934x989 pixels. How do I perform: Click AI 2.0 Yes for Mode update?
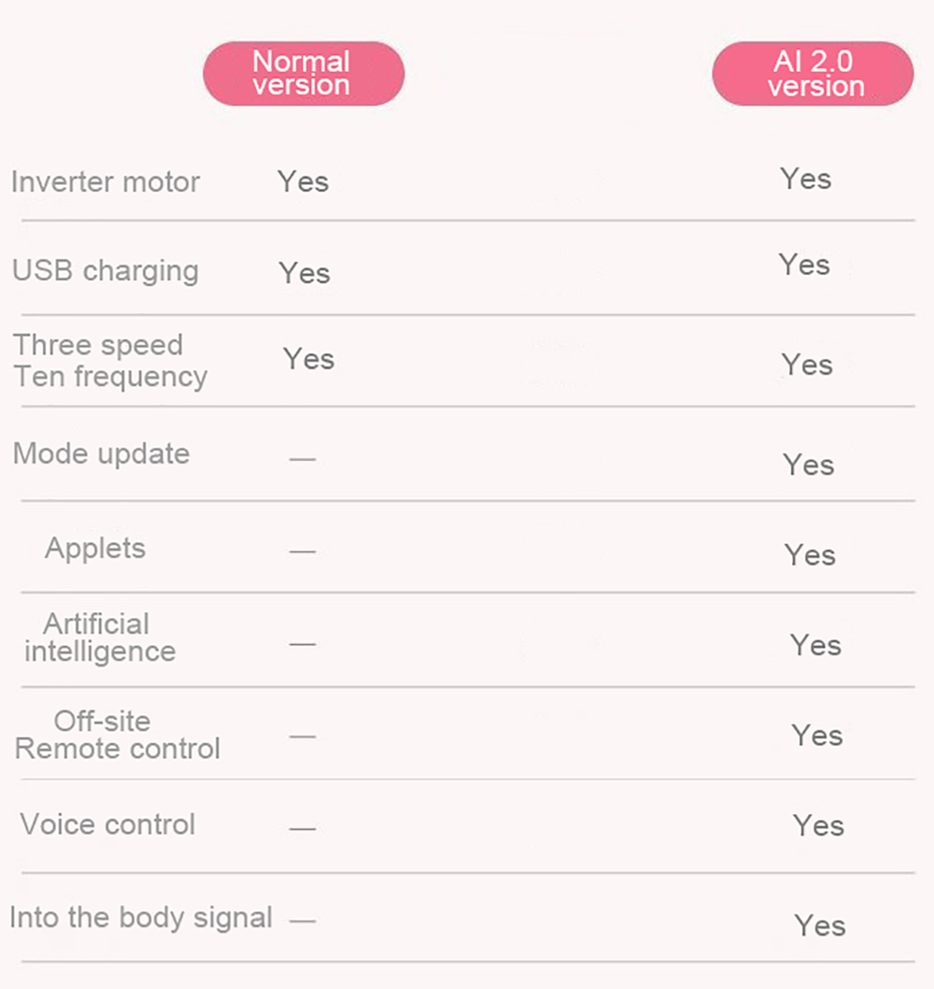pyautogui.click(x=808, y=465)
